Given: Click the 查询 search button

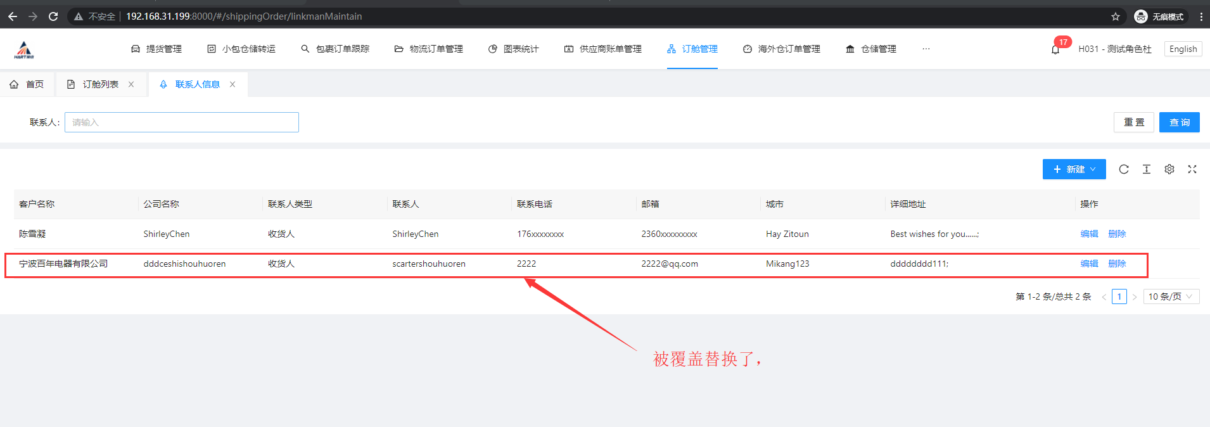Looking at the screenshot, I should tap(1179, 122).
